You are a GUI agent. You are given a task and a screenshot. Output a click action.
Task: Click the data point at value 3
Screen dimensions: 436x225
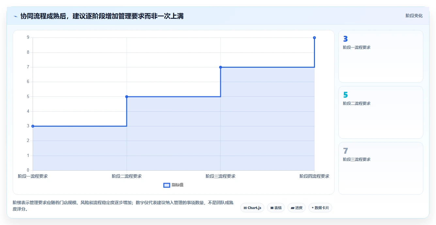[33, 126]
